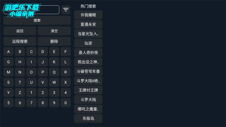
Task: Open 喜人奇妙夜 hot search entry
Action: [x=88, y=52]
